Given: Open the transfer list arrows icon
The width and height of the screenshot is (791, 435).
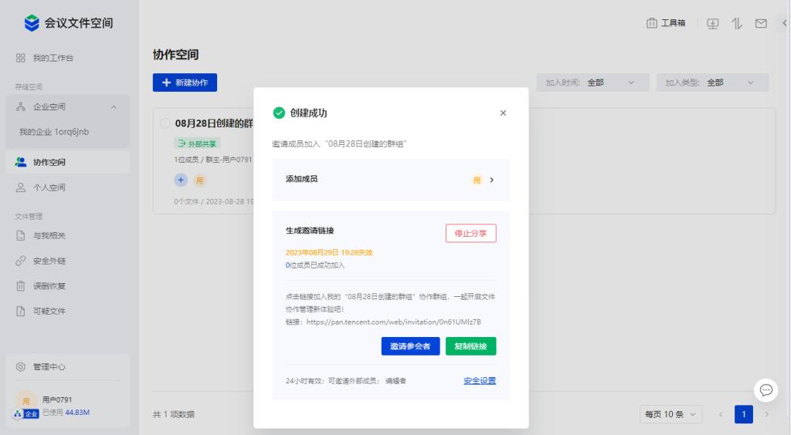Looking at the screenshot, I should pyautogui.click(x=737, y=24).
